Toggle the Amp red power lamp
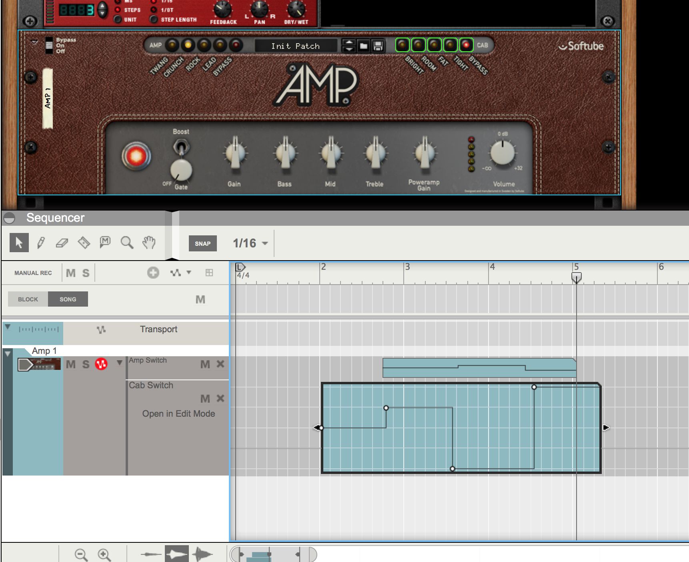The height and width of the screenshot is (562, 689). point(136,156)
